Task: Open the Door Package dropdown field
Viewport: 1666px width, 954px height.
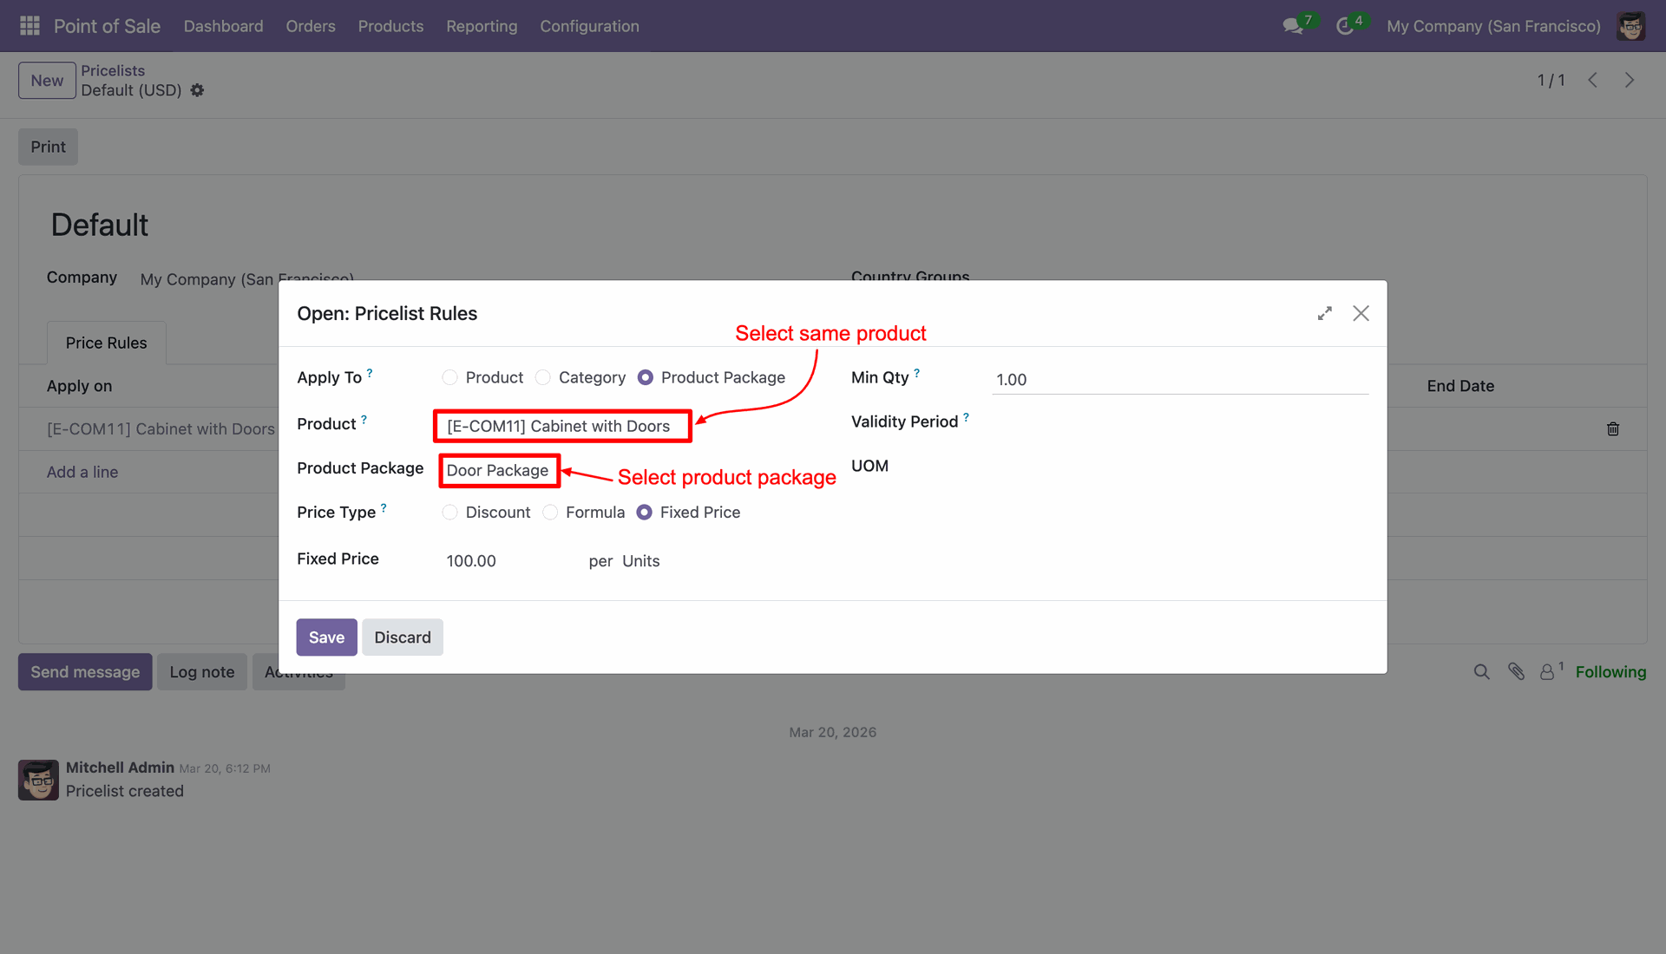Action: (x=498, y=471)
